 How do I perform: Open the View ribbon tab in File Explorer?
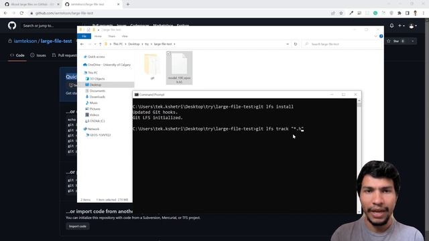click(125, 36)
